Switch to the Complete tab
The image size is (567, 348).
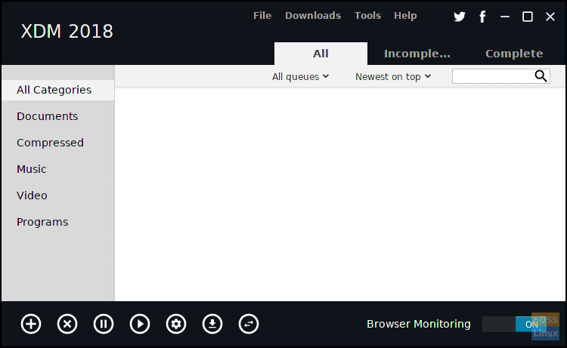pyautogui.click(x=514, y=54)
